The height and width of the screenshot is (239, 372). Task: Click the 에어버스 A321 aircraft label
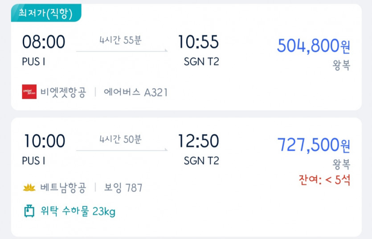(135, 92)
